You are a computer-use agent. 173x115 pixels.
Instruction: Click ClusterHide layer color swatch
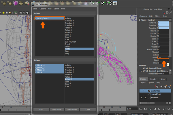(149, 91)
